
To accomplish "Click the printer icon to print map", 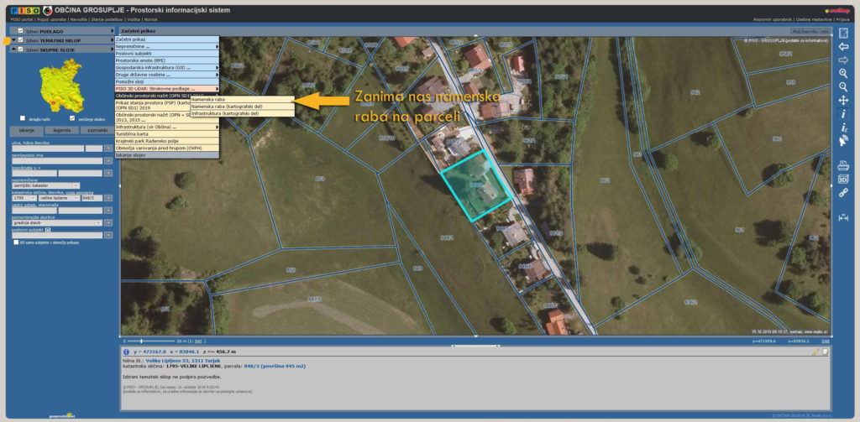I will coord(843,167).
